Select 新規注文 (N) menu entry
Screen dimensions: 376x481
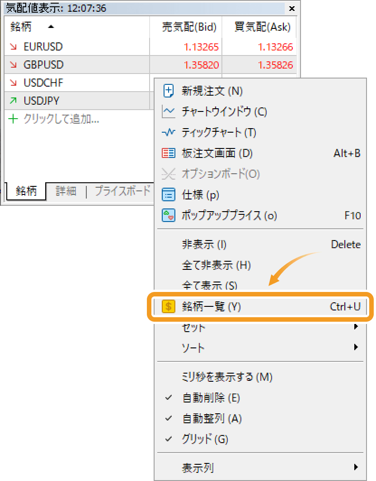tap(260, 91)
